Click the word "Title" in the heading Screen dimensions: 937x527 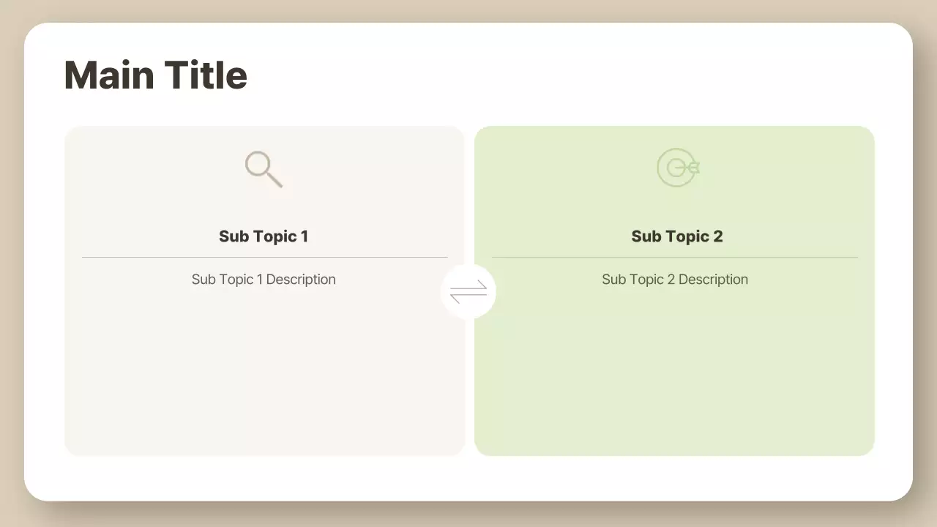(x=206, y=75)
